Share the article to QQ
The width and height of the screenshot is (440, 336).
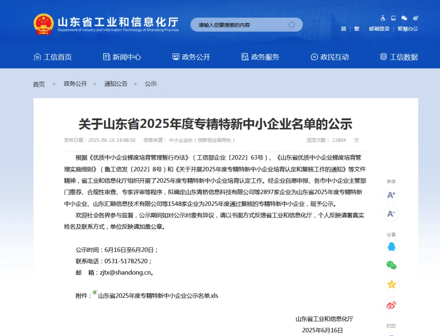[x=391, y=247]
